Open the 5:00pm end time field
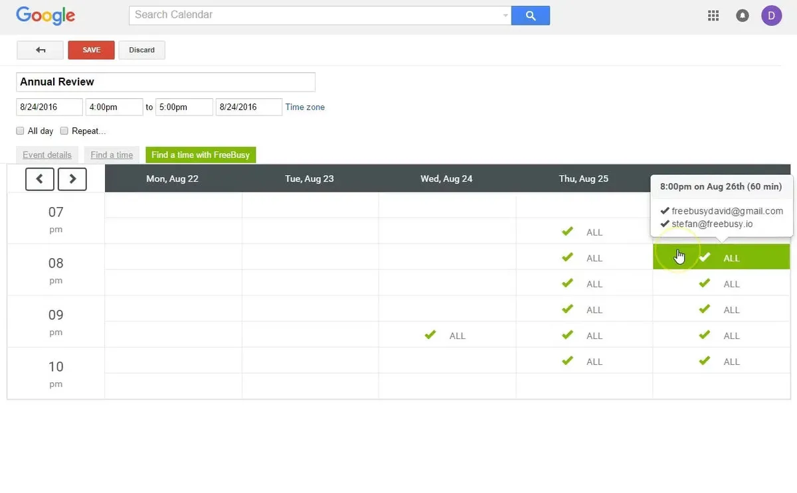The height and width of the screenshot is (493, 797). (184, 107)
